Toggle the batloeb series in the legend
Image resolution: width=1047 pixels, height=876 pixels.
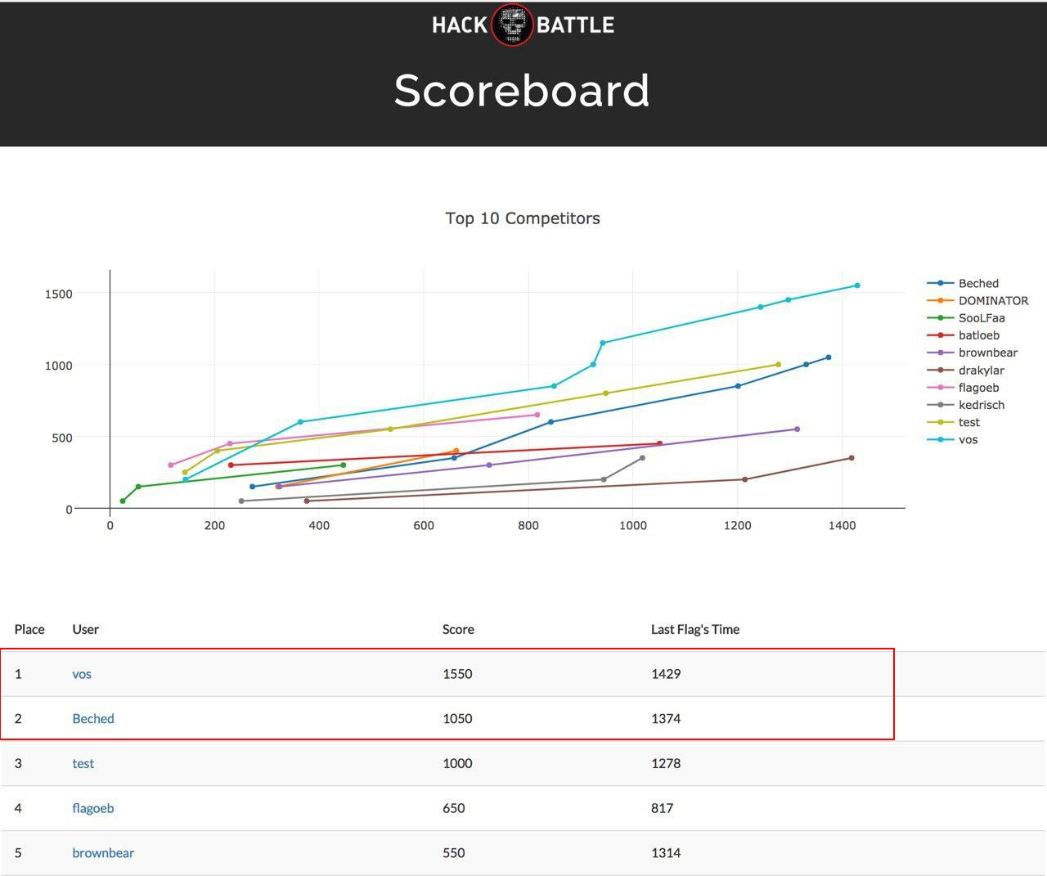pos(964,335)
